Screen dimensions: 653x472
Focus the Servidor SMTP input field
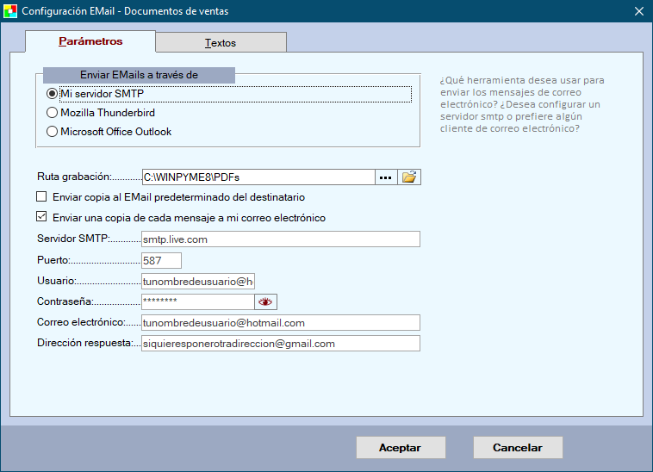click(x=280, y=239)
